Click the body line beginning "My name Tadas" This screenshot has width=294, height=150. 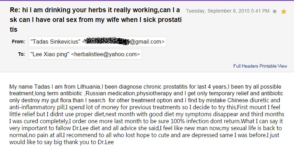145,87
